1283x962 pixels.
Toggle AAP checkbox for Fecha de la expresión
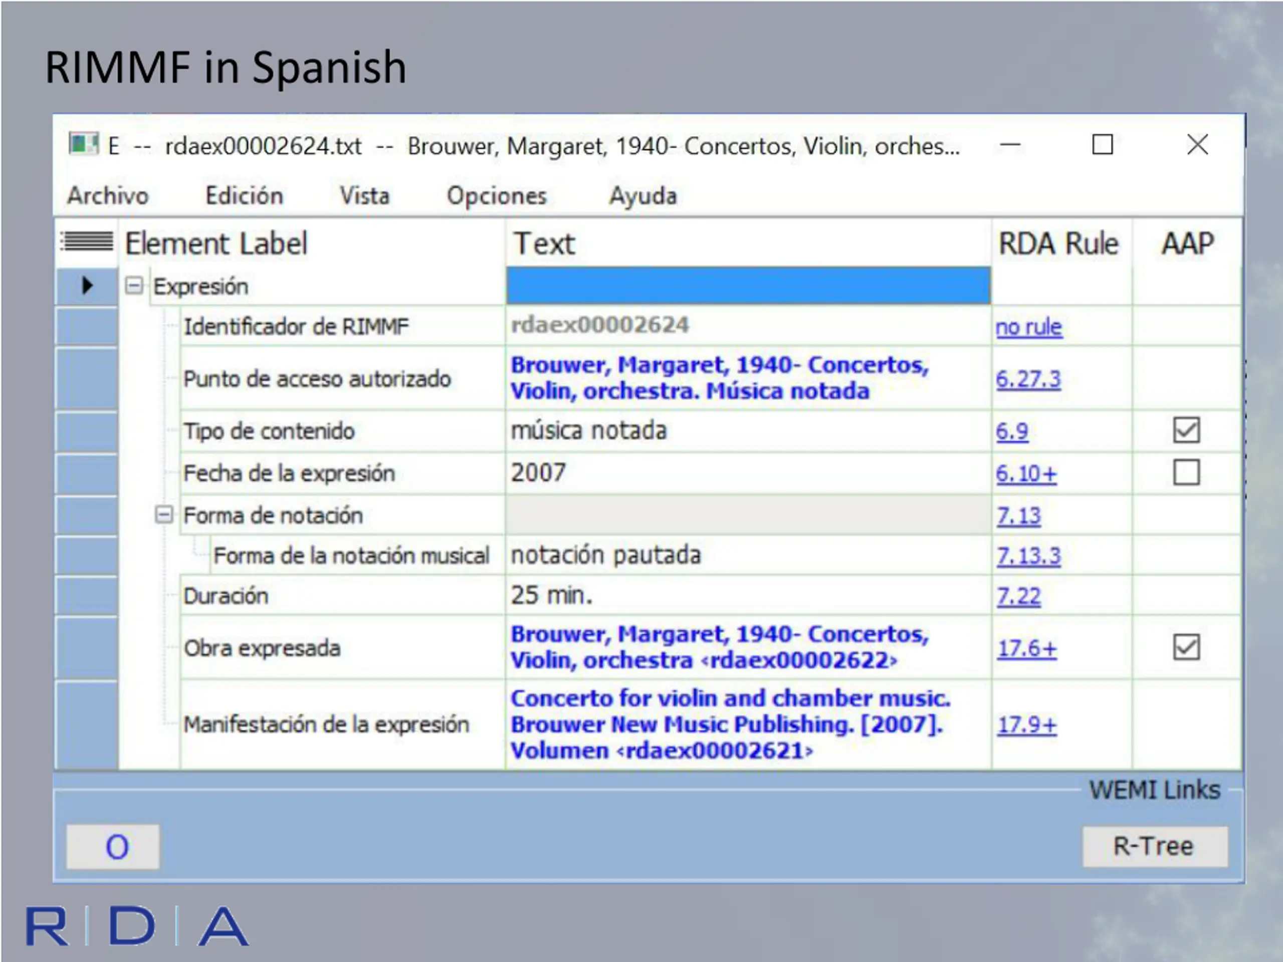pos(1186,472)
